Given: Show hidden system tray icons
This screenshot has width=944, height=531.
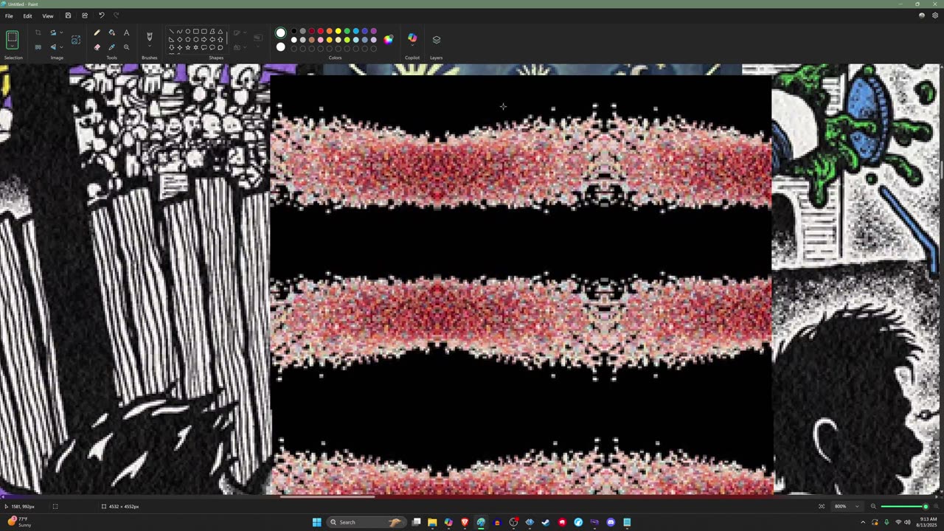Looking at the screenshot, I should [x=862, y=522].
